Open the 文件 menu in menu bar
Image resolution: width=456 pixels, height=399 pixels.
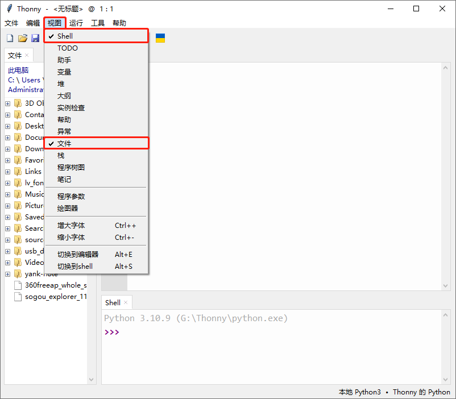11,23
